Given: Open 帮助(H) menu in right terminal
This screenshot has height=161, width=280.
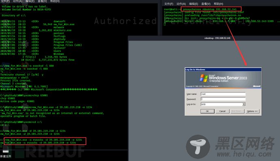Looking at the screenshot, I should [x=218, y=4].
